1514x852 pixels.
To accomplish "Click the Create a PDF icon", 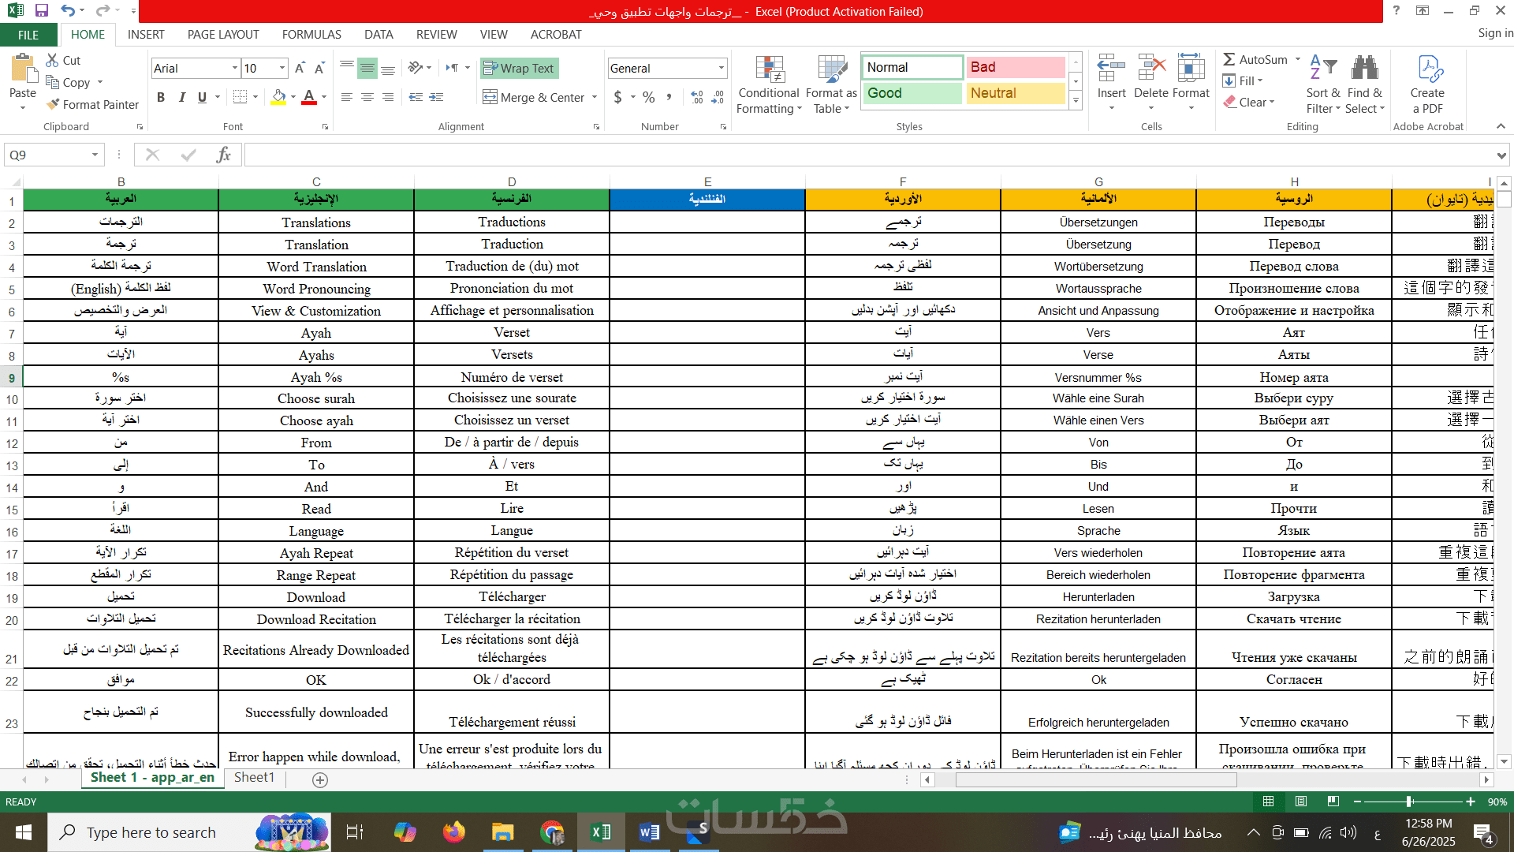I will (1428, 71).
